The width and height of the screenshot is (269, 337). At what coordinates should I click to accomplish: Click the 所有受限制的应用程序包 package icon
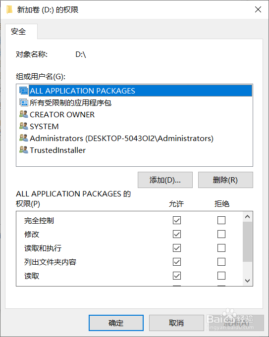click(24, 102)
